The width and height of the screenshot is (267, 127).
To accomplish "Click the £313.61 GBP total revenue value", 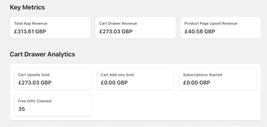I will click(30, 32).
